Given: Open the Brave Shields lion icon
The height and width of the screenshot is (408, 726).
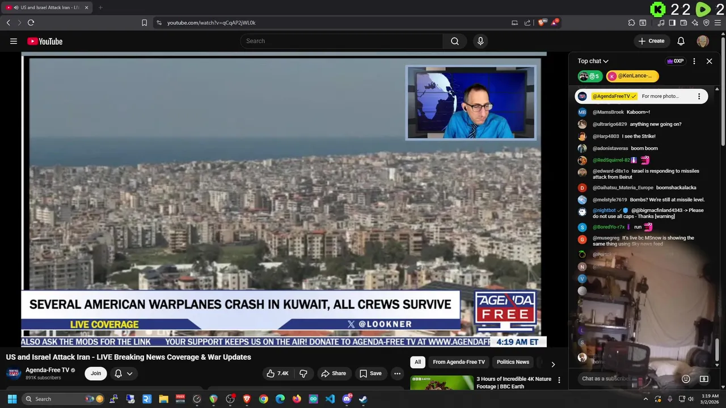Looking at the screenshot, I should pyautogui.click(x=542, y=23).
